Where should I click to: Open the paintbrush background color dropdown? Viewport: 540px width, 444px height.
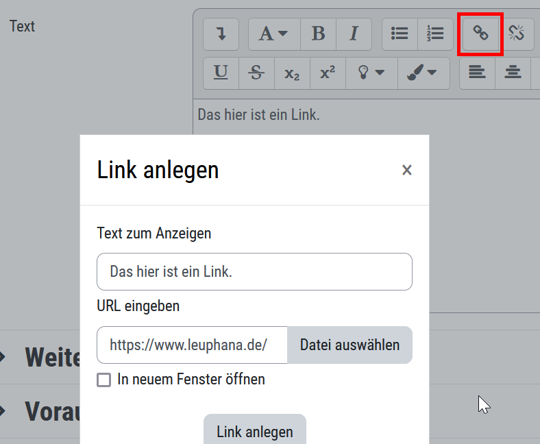pyautogui.click(x=421, y=73)
